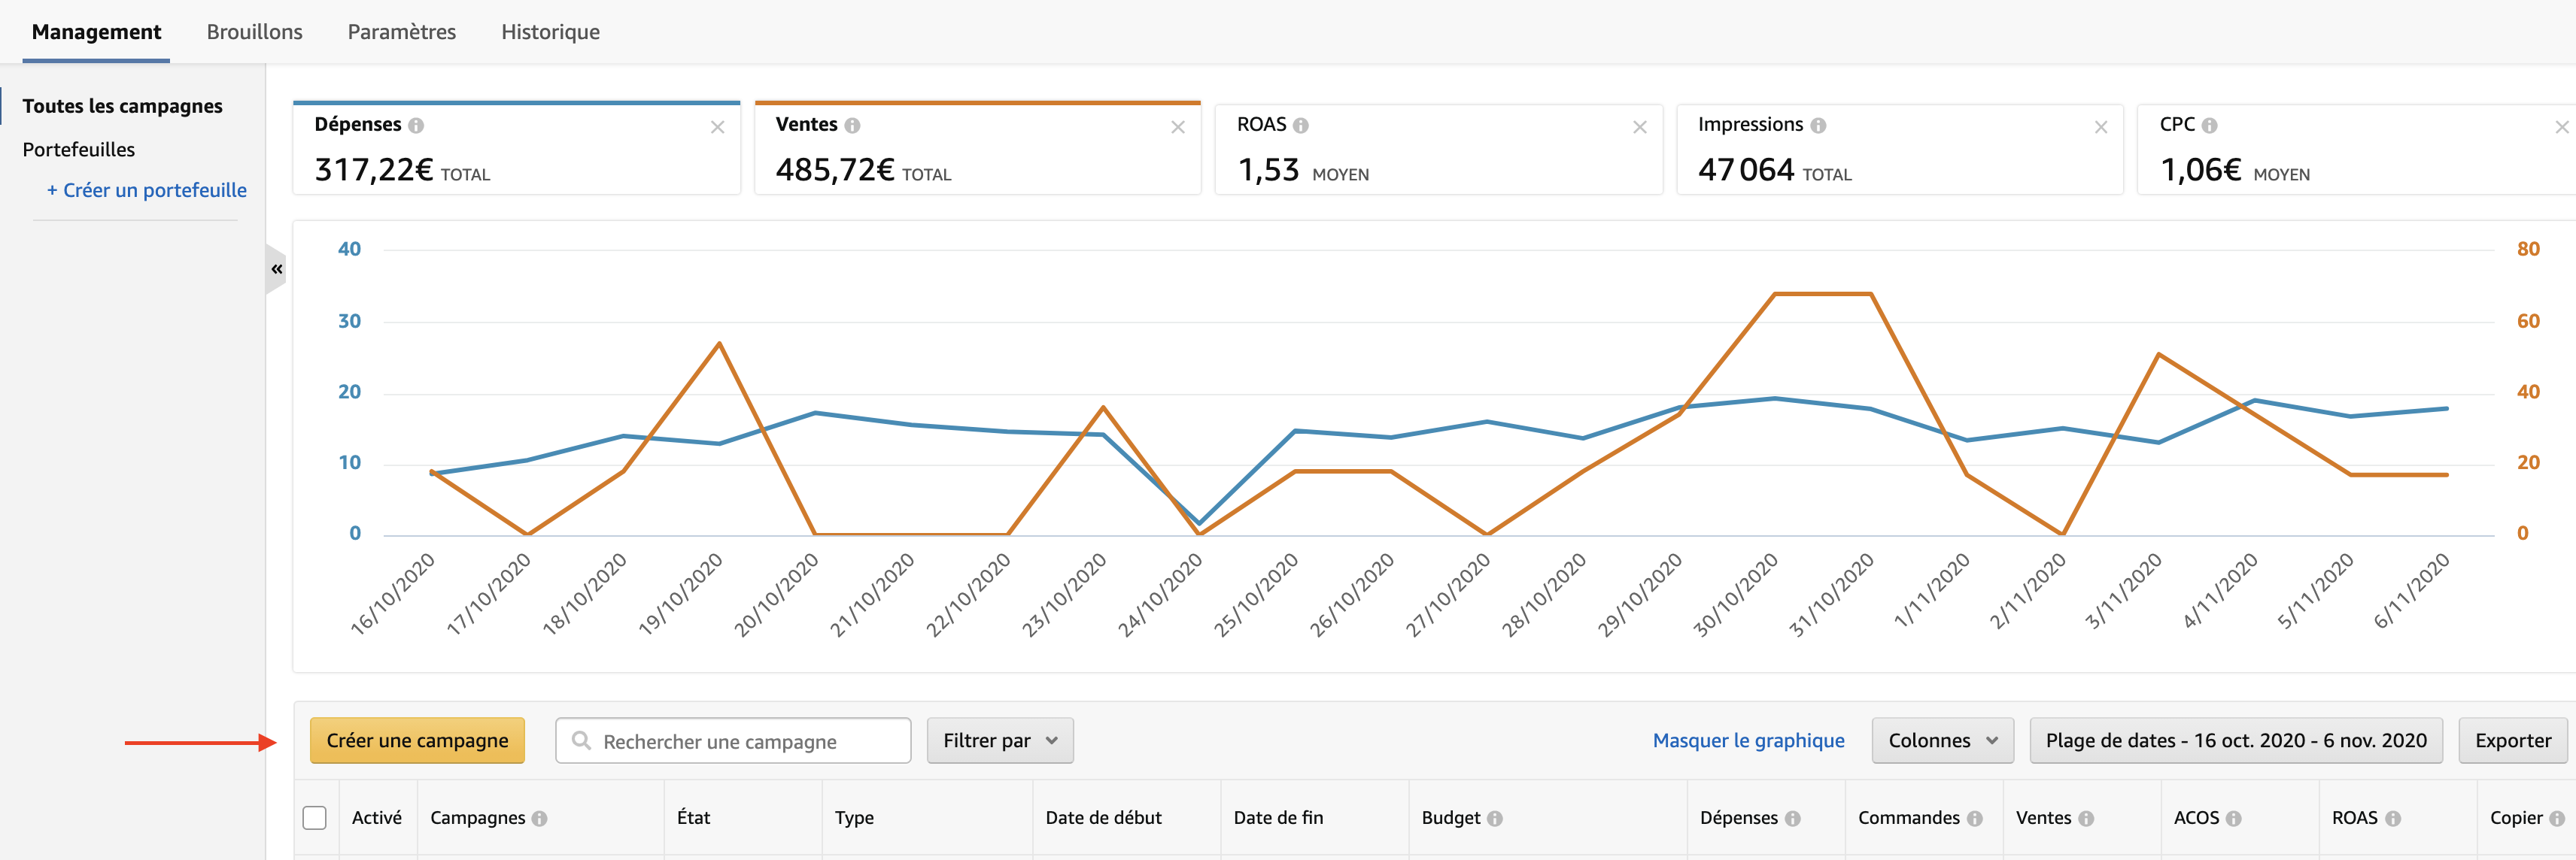The width and height of the screenshot is (2576, 860).
Task: Click the info icon next to CPC card
Action: pos(2209,126)
